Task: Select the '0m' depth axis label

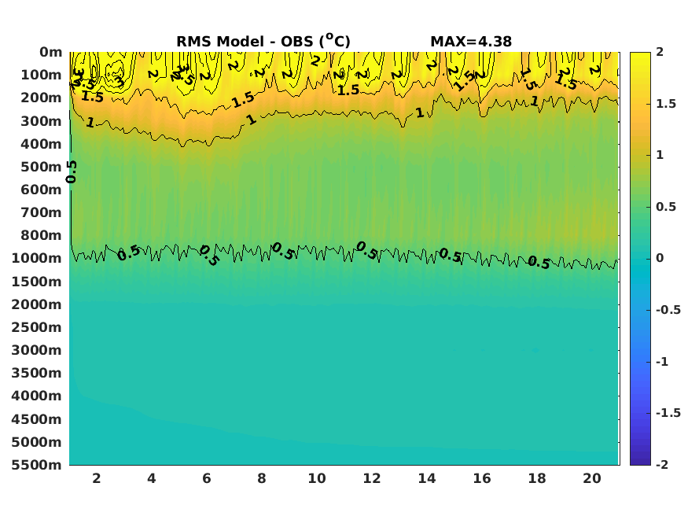Action: [x=51, y=52]
